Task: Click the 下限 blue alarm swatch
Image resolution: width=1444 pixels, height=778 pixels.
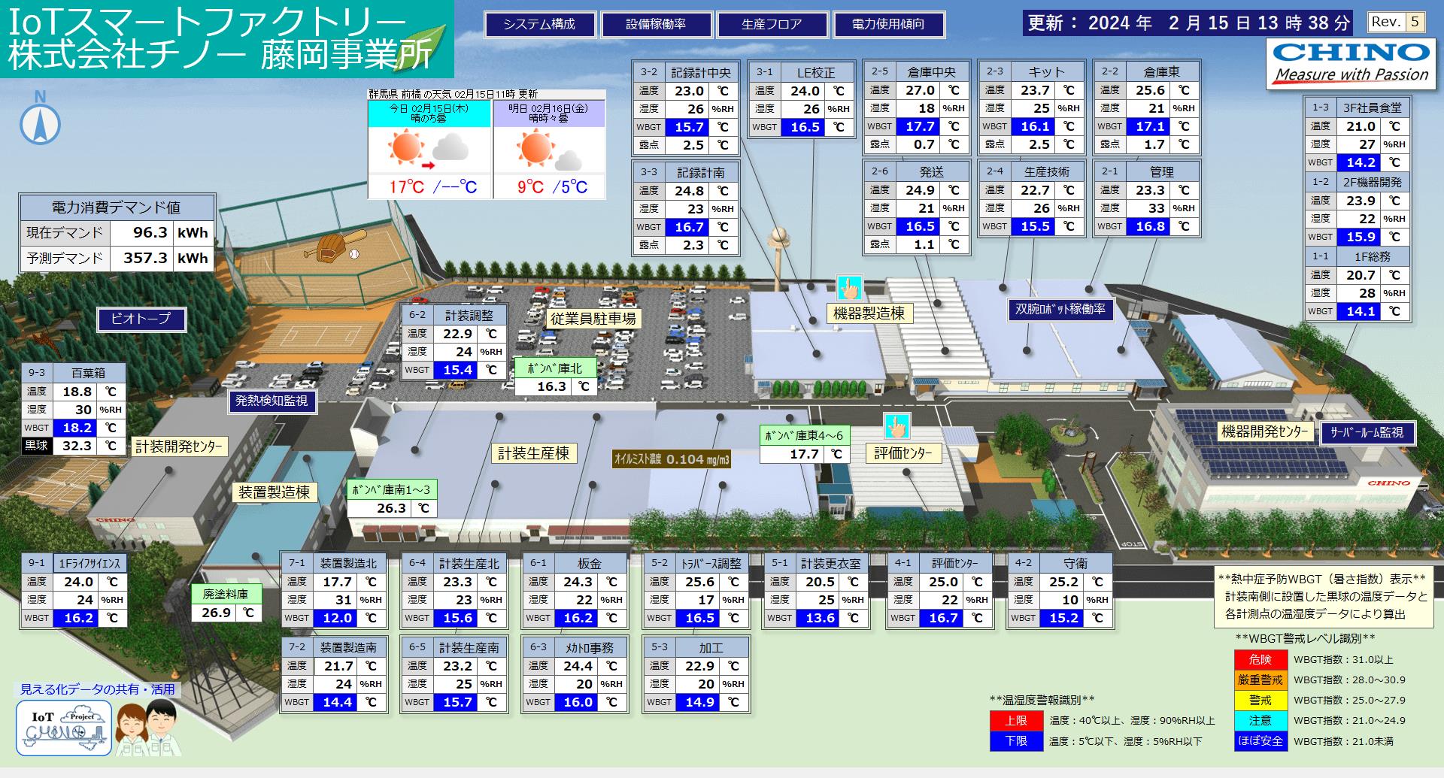Action: click(1016, 740)
